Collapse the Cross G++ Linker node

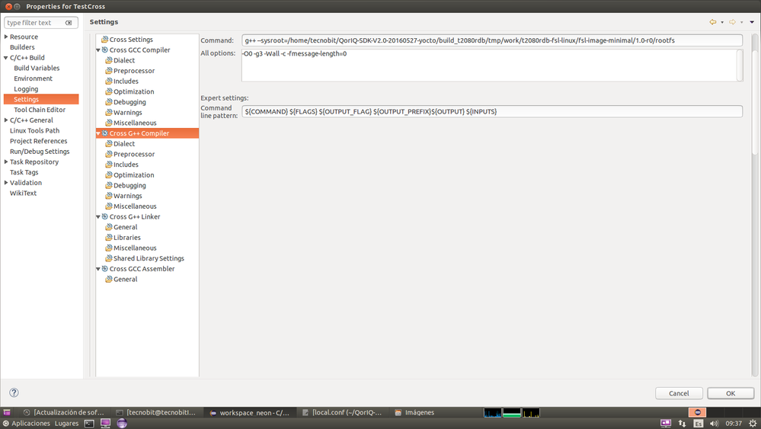tap(98, 217)
